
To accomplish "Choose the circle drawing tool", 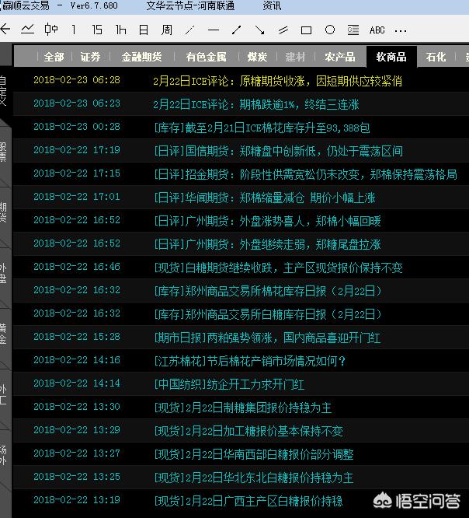I will click(x=330, y=30).
